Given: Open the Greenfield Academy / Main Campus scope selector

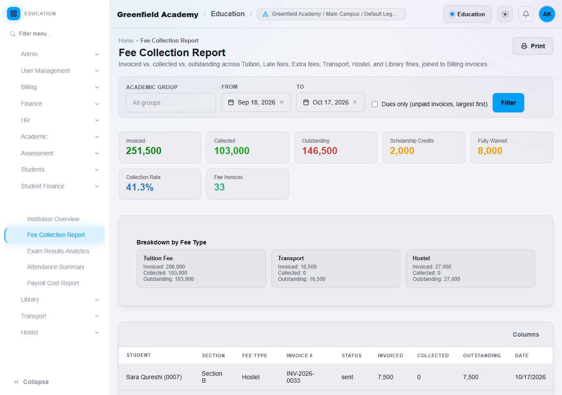Looking at the screenshot, I should pos(331,14).
